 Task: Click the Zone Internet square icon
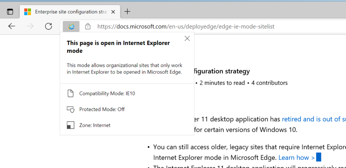70,125
